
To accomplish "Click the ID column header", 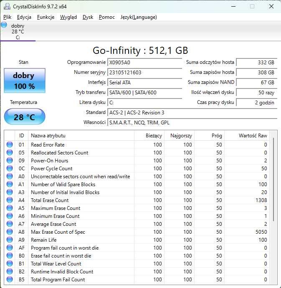I will (x=21, y=136).
